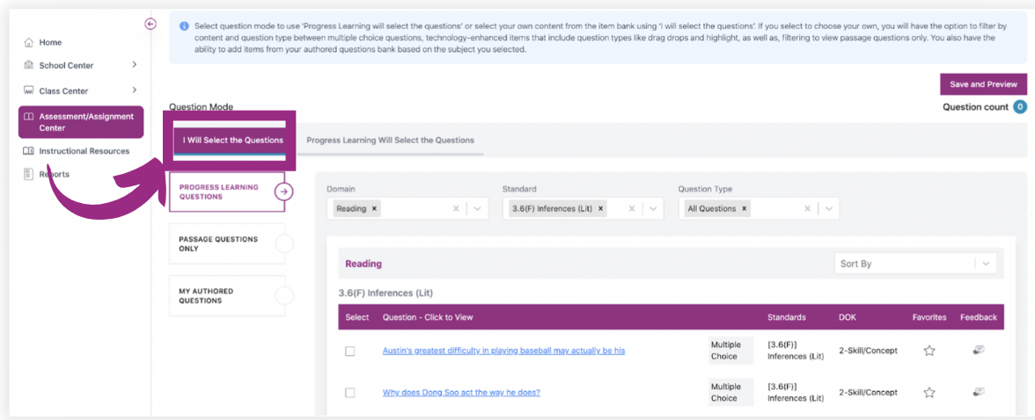Clear the Question Type field with the X

click(807, 208)
